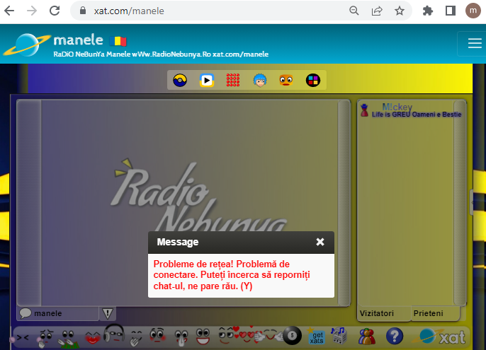
Task: Open the browser extensions puzzle icon
Action: (428, 11)
